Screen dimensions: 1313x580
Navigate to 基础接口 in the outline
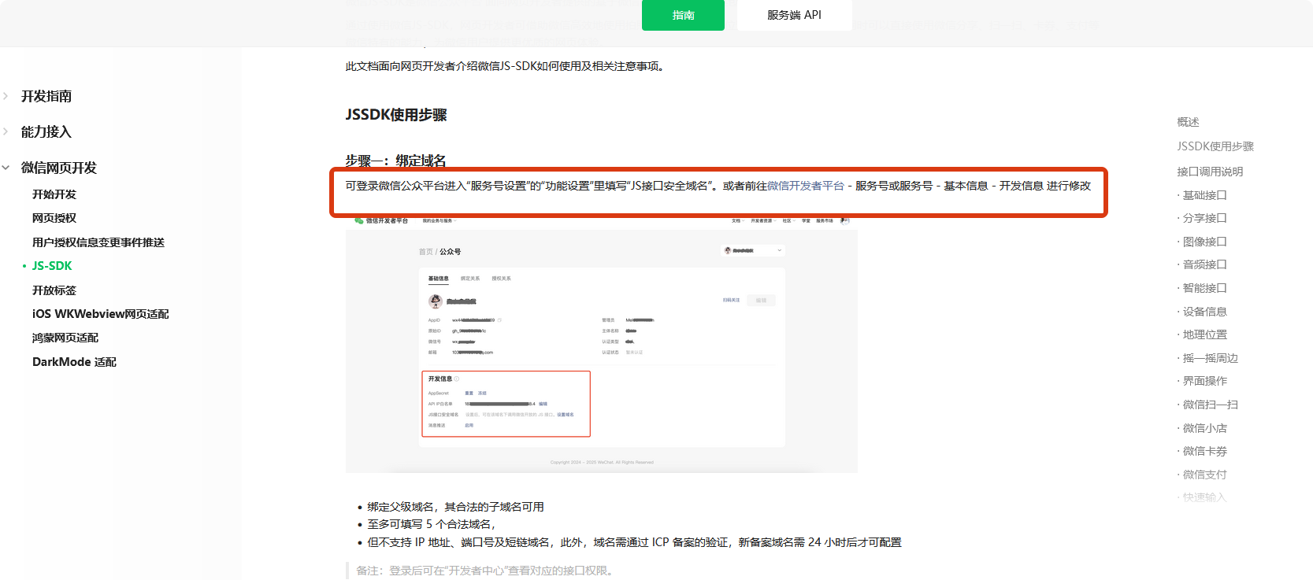coord(1205,195)
